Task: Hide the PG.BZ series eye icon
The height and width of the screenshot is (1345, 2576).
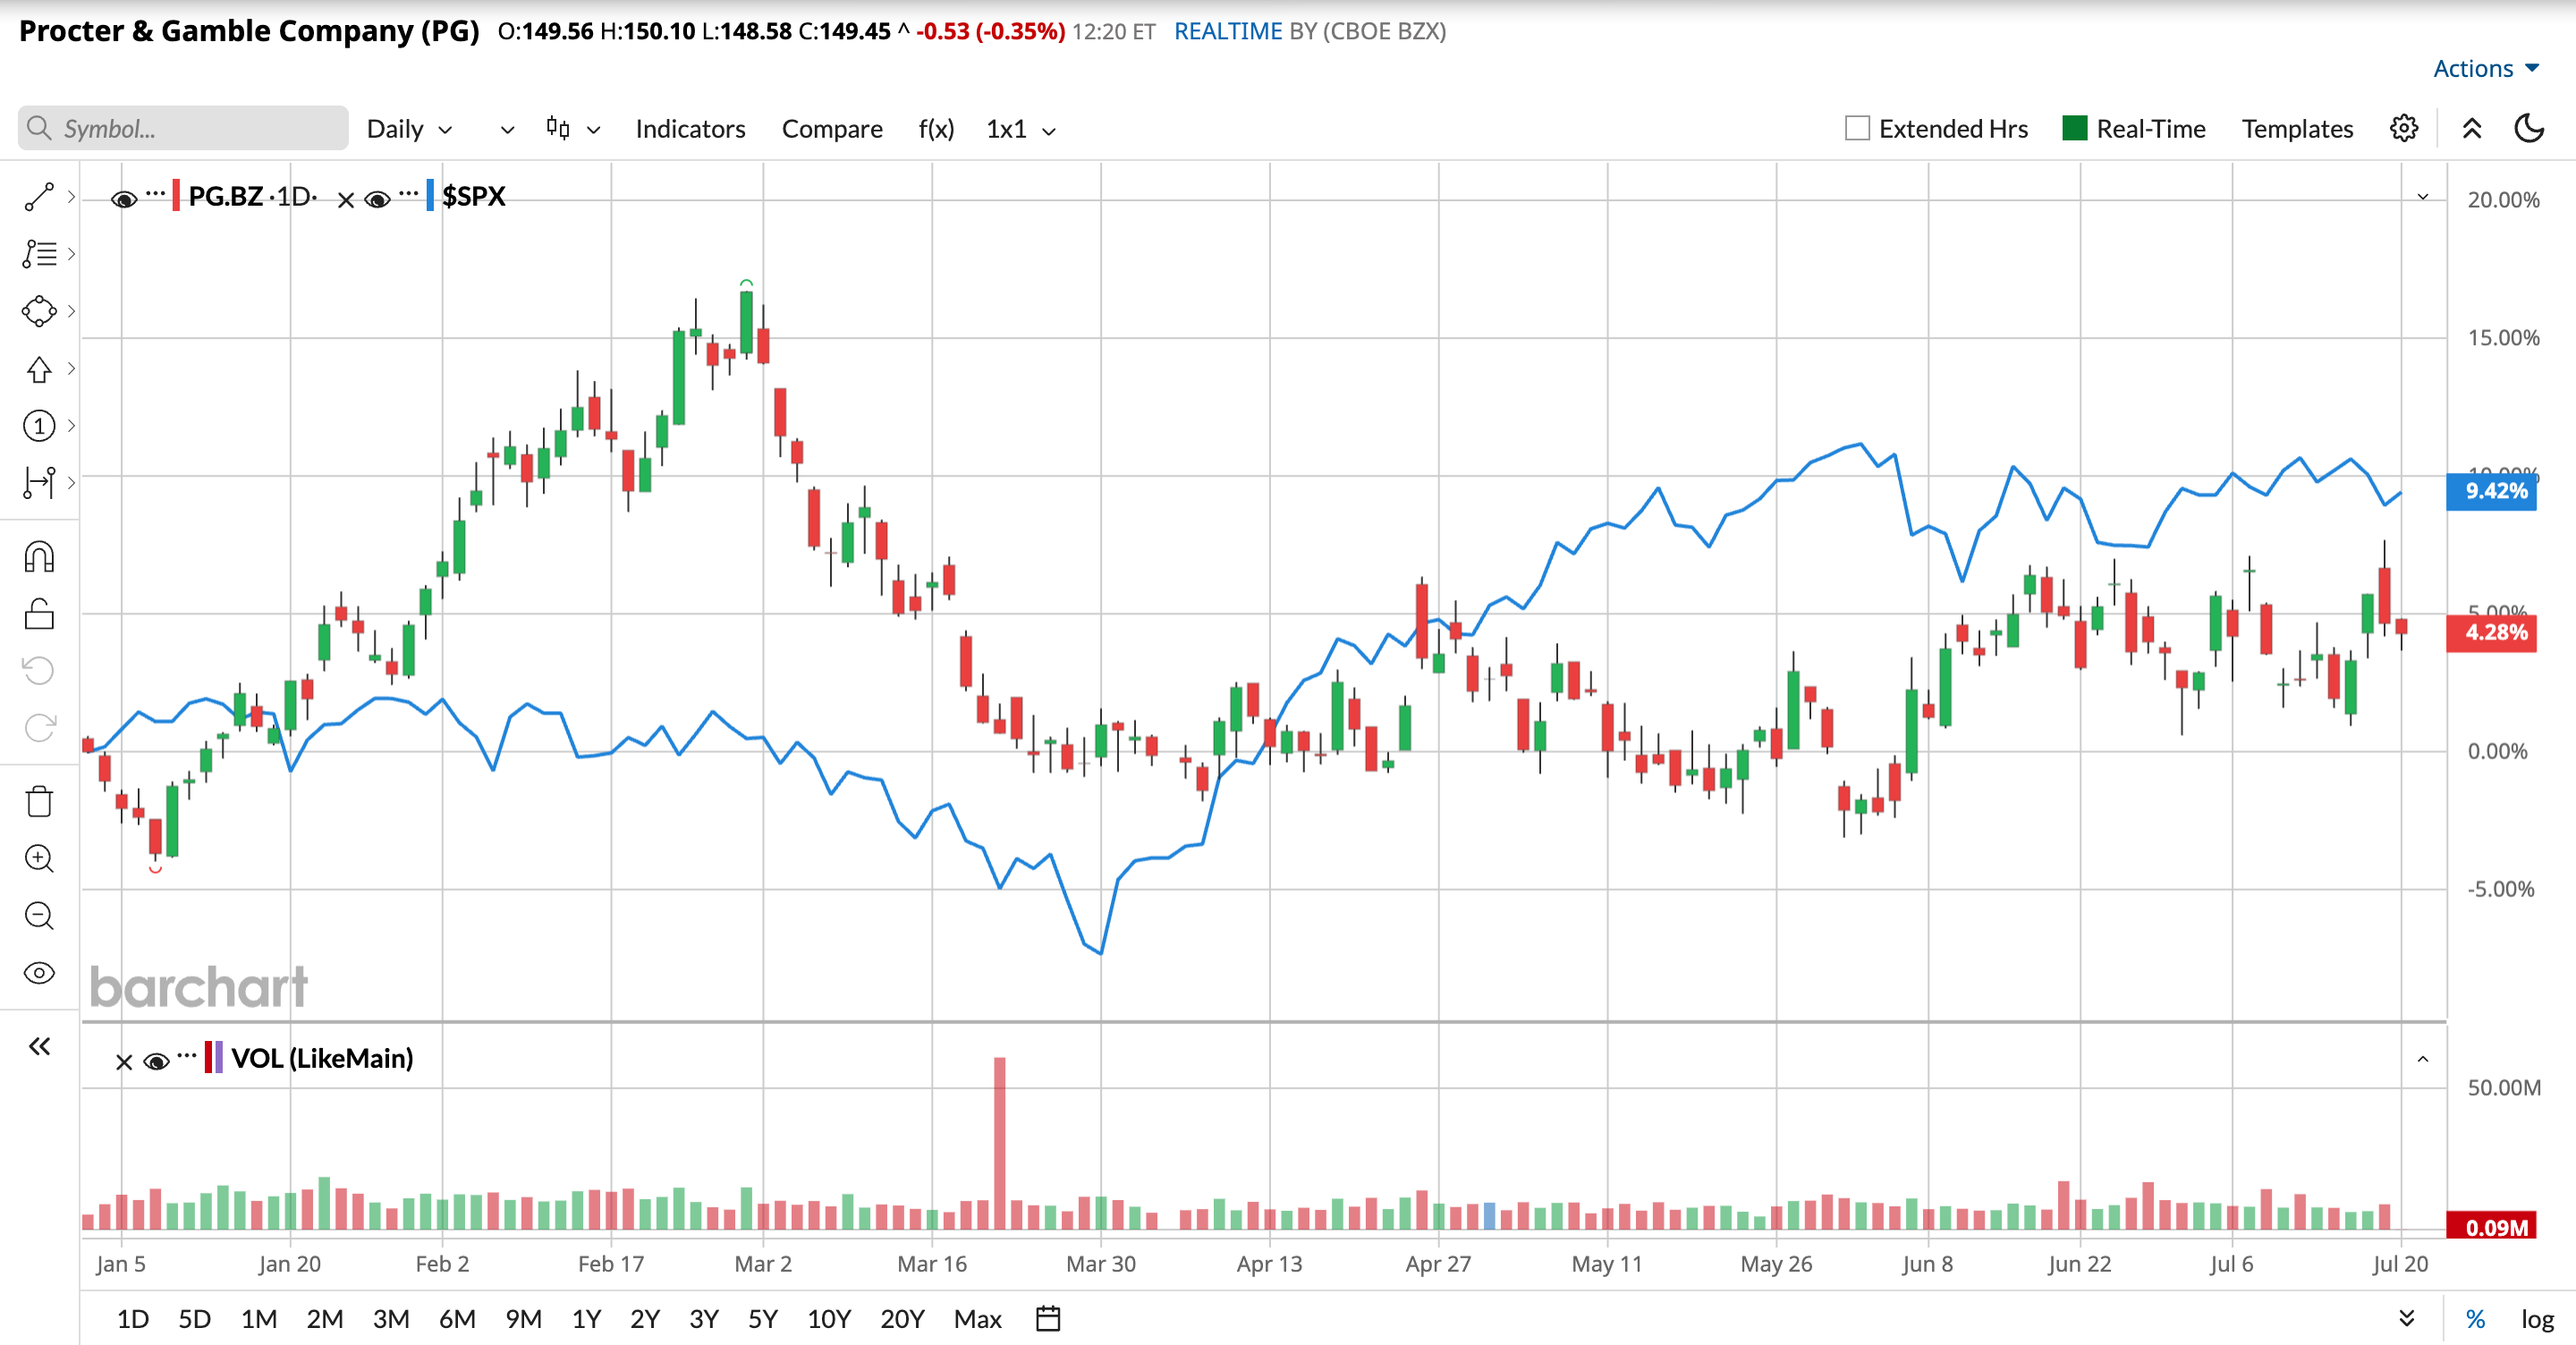Action: tap(124, 199)
